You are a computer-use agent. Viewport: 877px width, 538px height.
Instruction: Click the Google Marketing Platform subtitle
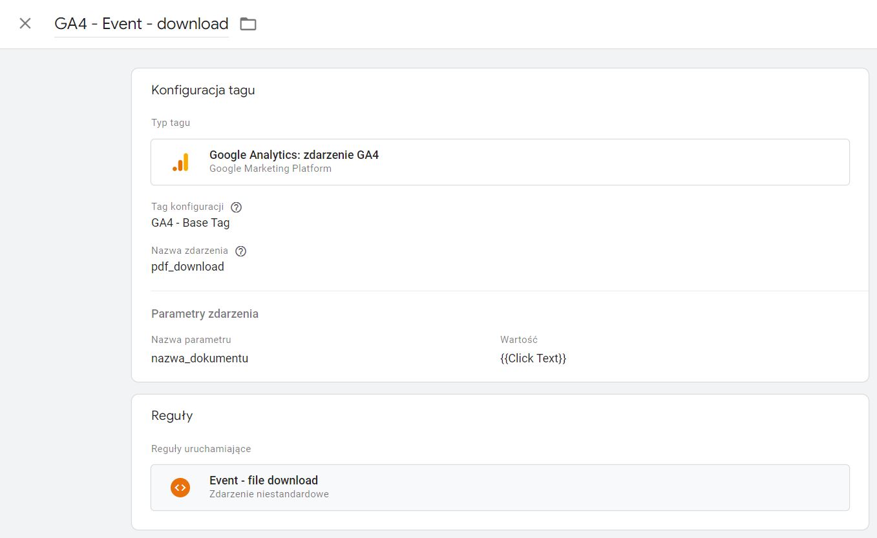click(x=270, y=169)
